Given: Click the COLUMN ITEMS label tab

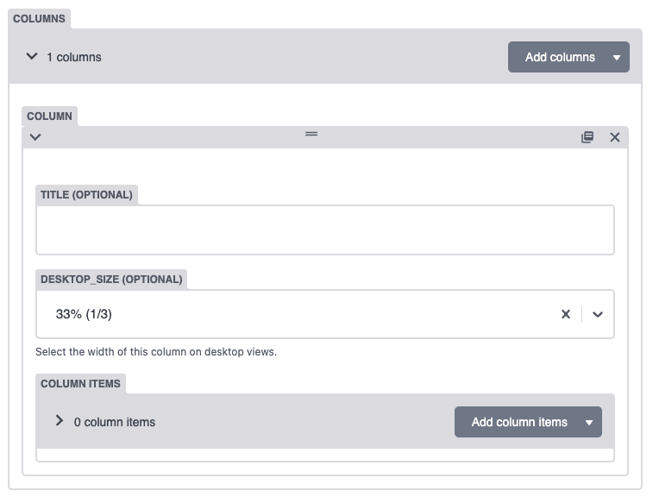Looking at the screenshot, I should pos(80,384).
